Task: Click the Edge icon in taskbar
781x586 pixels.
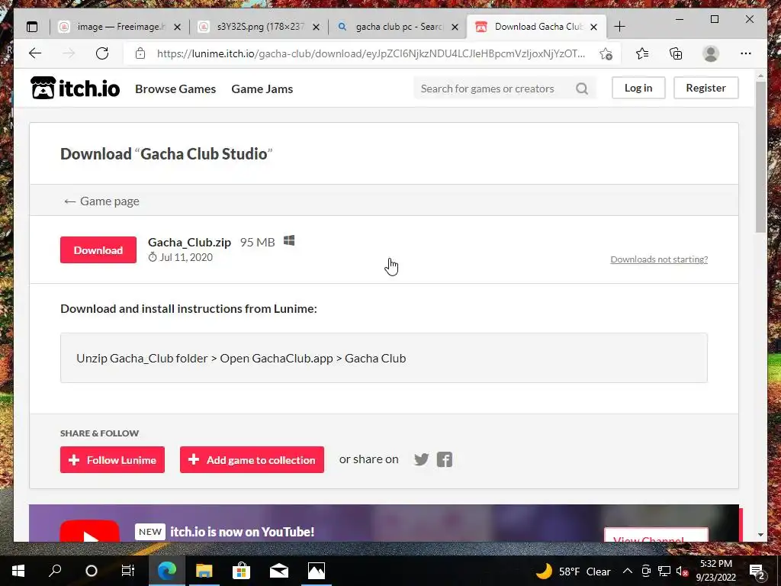Action: coord(167,571)
